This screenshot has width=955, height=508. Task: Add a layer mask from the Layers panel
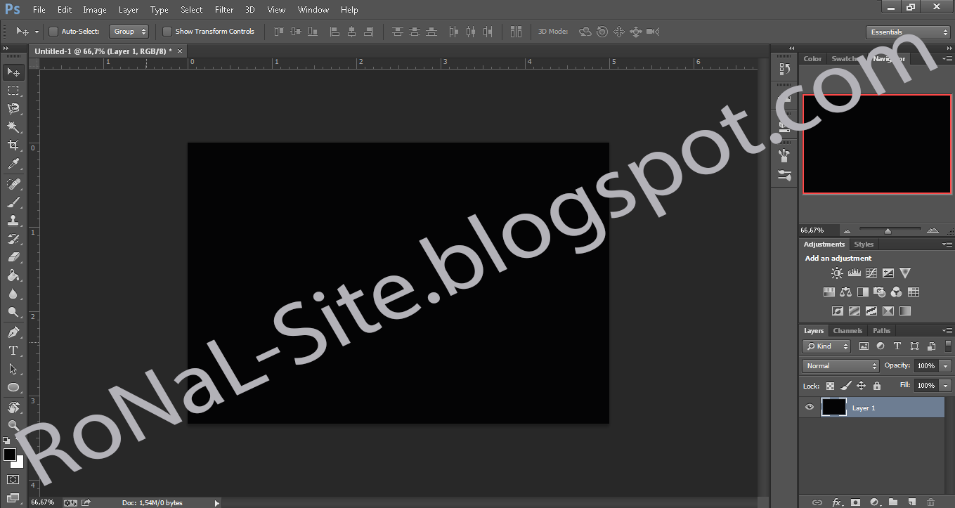pyautogui.click(x=855, y=502)
